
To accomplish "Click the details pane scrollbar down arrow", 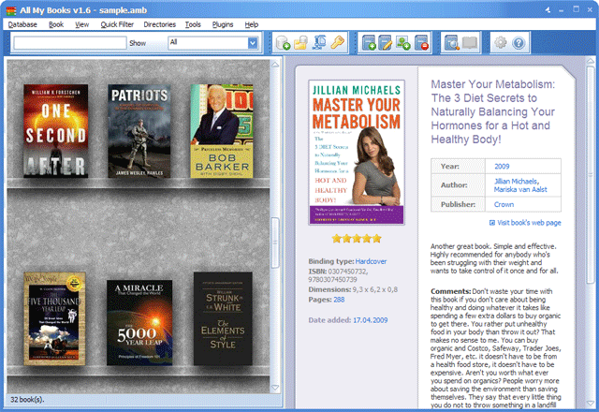I will [x=591, y=404].
